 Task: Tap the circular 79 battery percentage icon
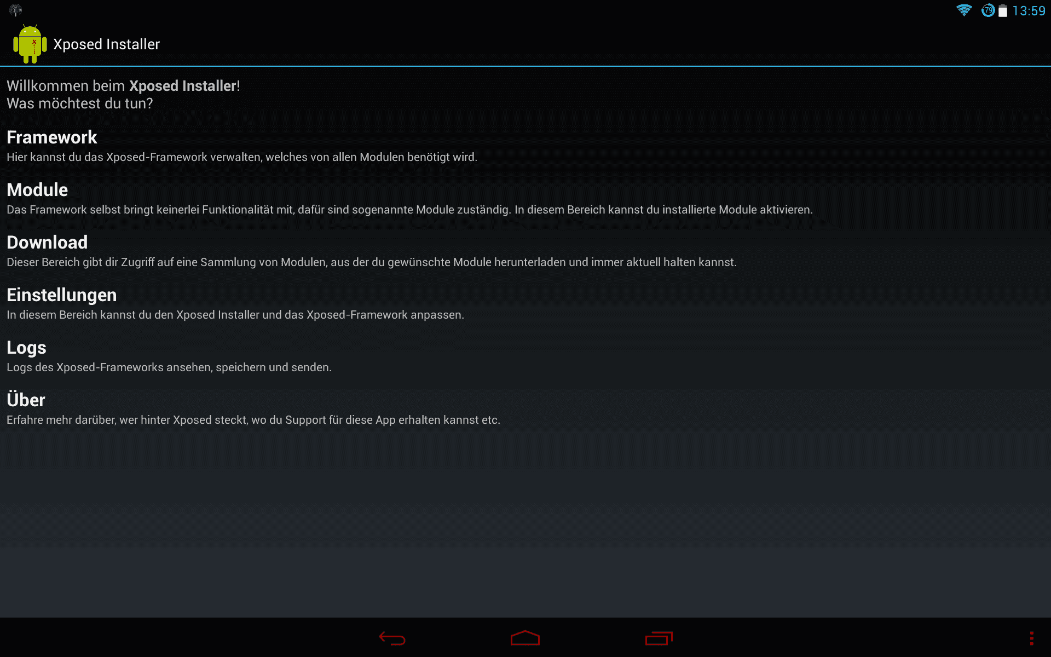pos(988,10)
